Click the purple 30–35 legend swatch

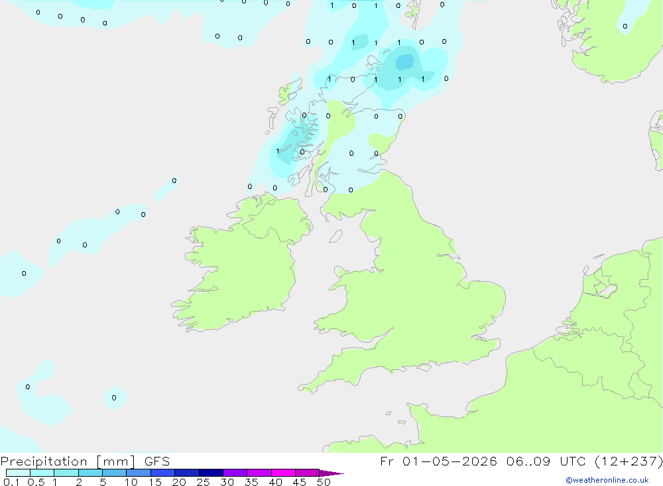tap(235, 473)
